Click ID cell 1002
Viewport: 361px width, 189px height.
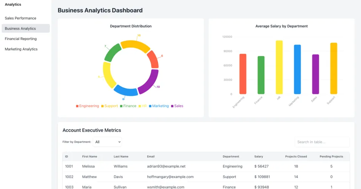69,177
